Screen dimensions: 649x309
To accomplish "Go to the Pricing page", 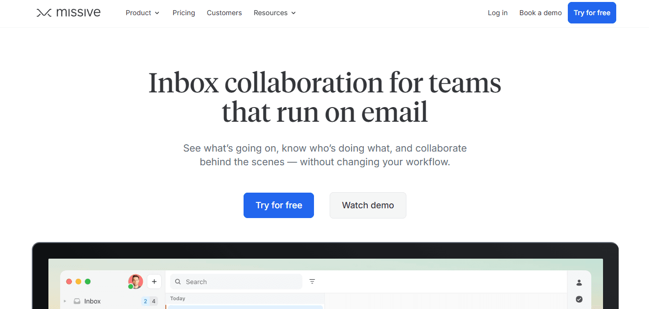I will tap(184, 13).
